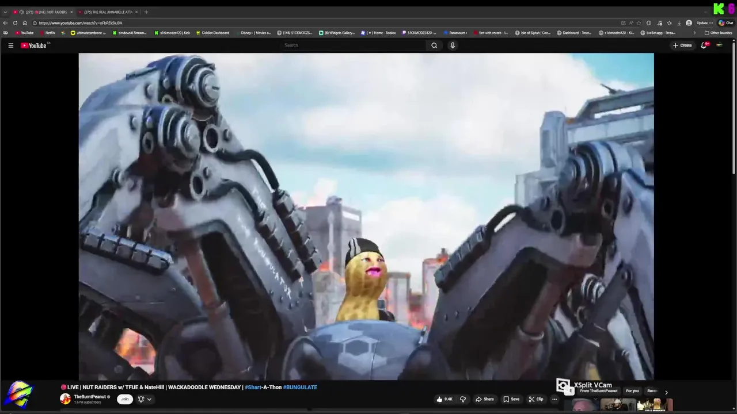Start voice search with microphone icon
The image size is (737, 414).
[x=453, y=45]
